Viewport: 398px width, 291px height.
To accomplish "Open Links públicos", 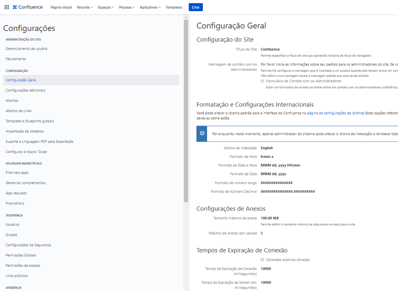I will click(17, 276).
